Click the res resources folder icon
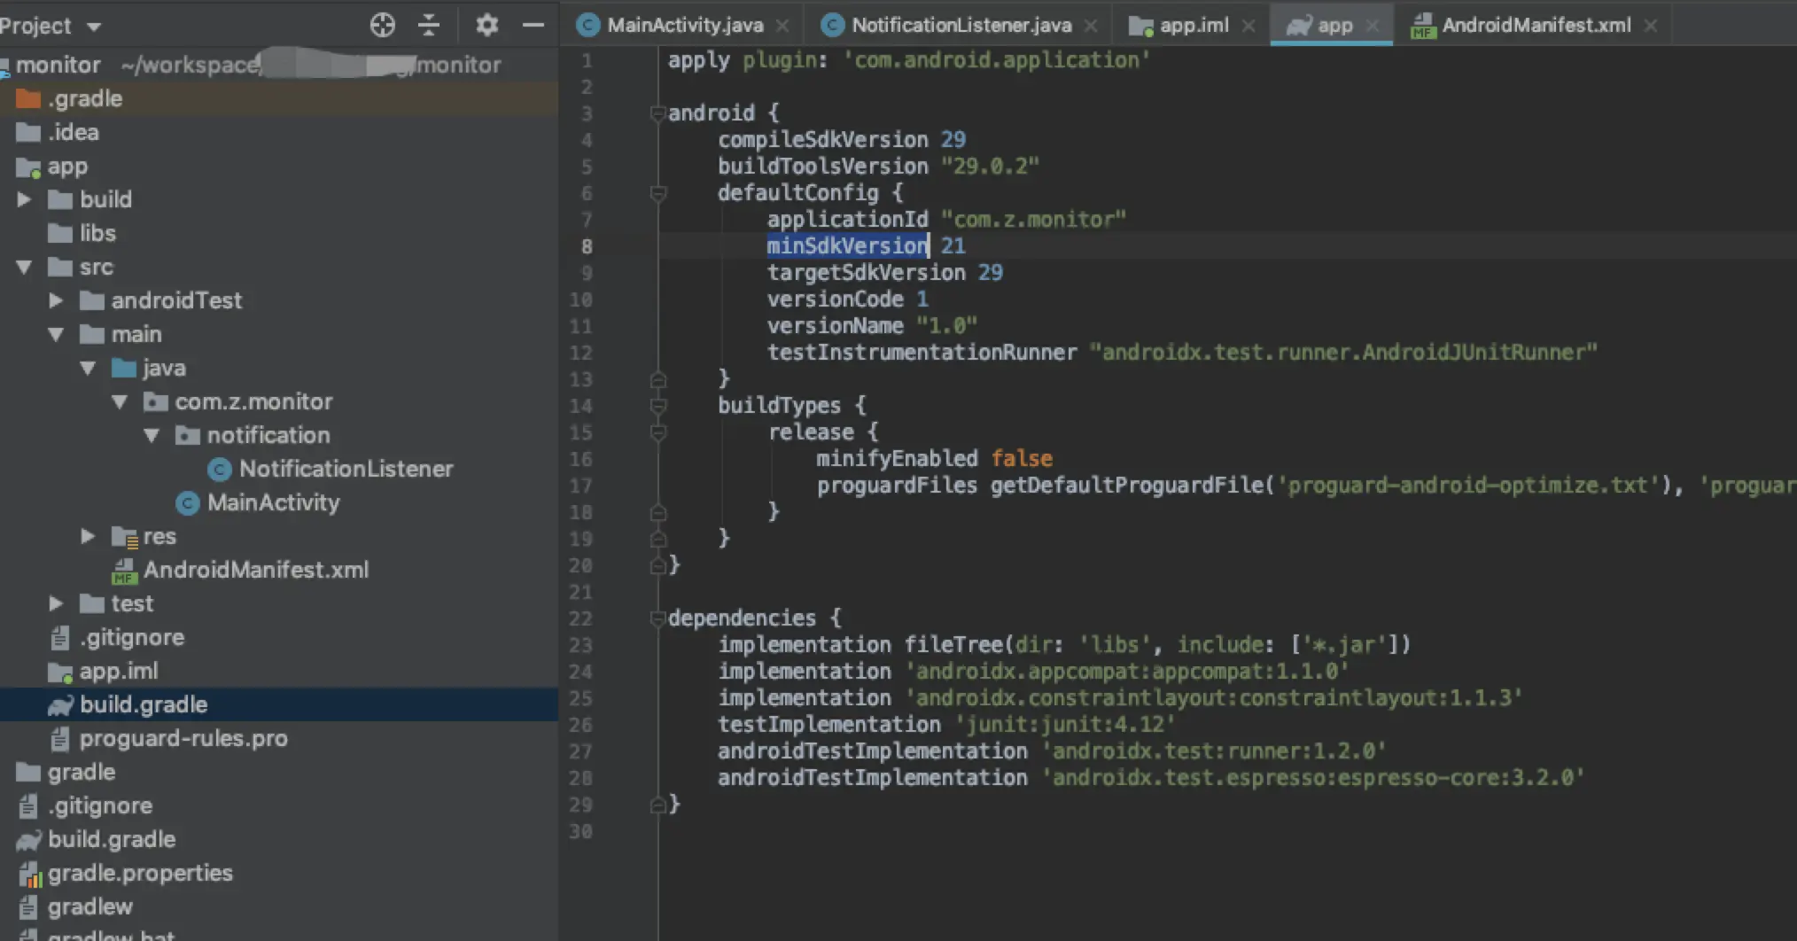Viewport: 1797px width, 941px height. coord(124,537)
